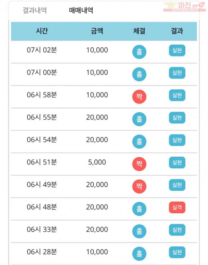Click the 홀 badge for 07시 00분

coord(139,74)
